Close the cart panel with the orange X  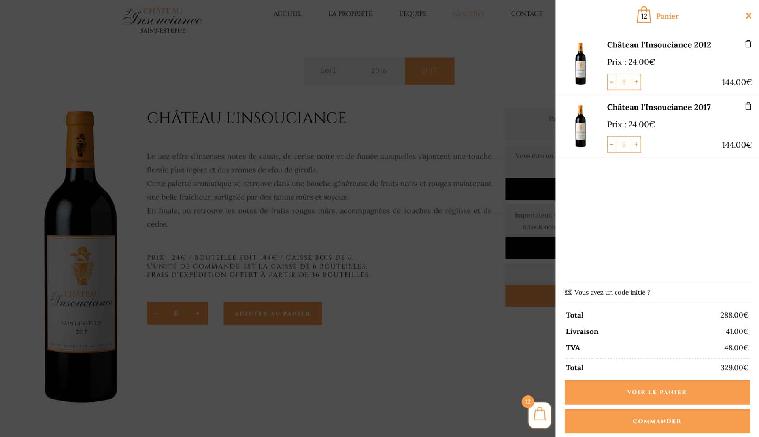point(748,15)
